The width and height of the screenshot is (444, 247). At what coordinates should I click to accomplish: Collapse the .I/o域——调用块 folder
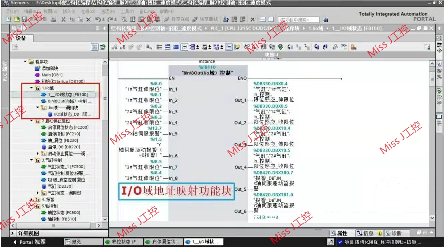(x=38, y=108)
